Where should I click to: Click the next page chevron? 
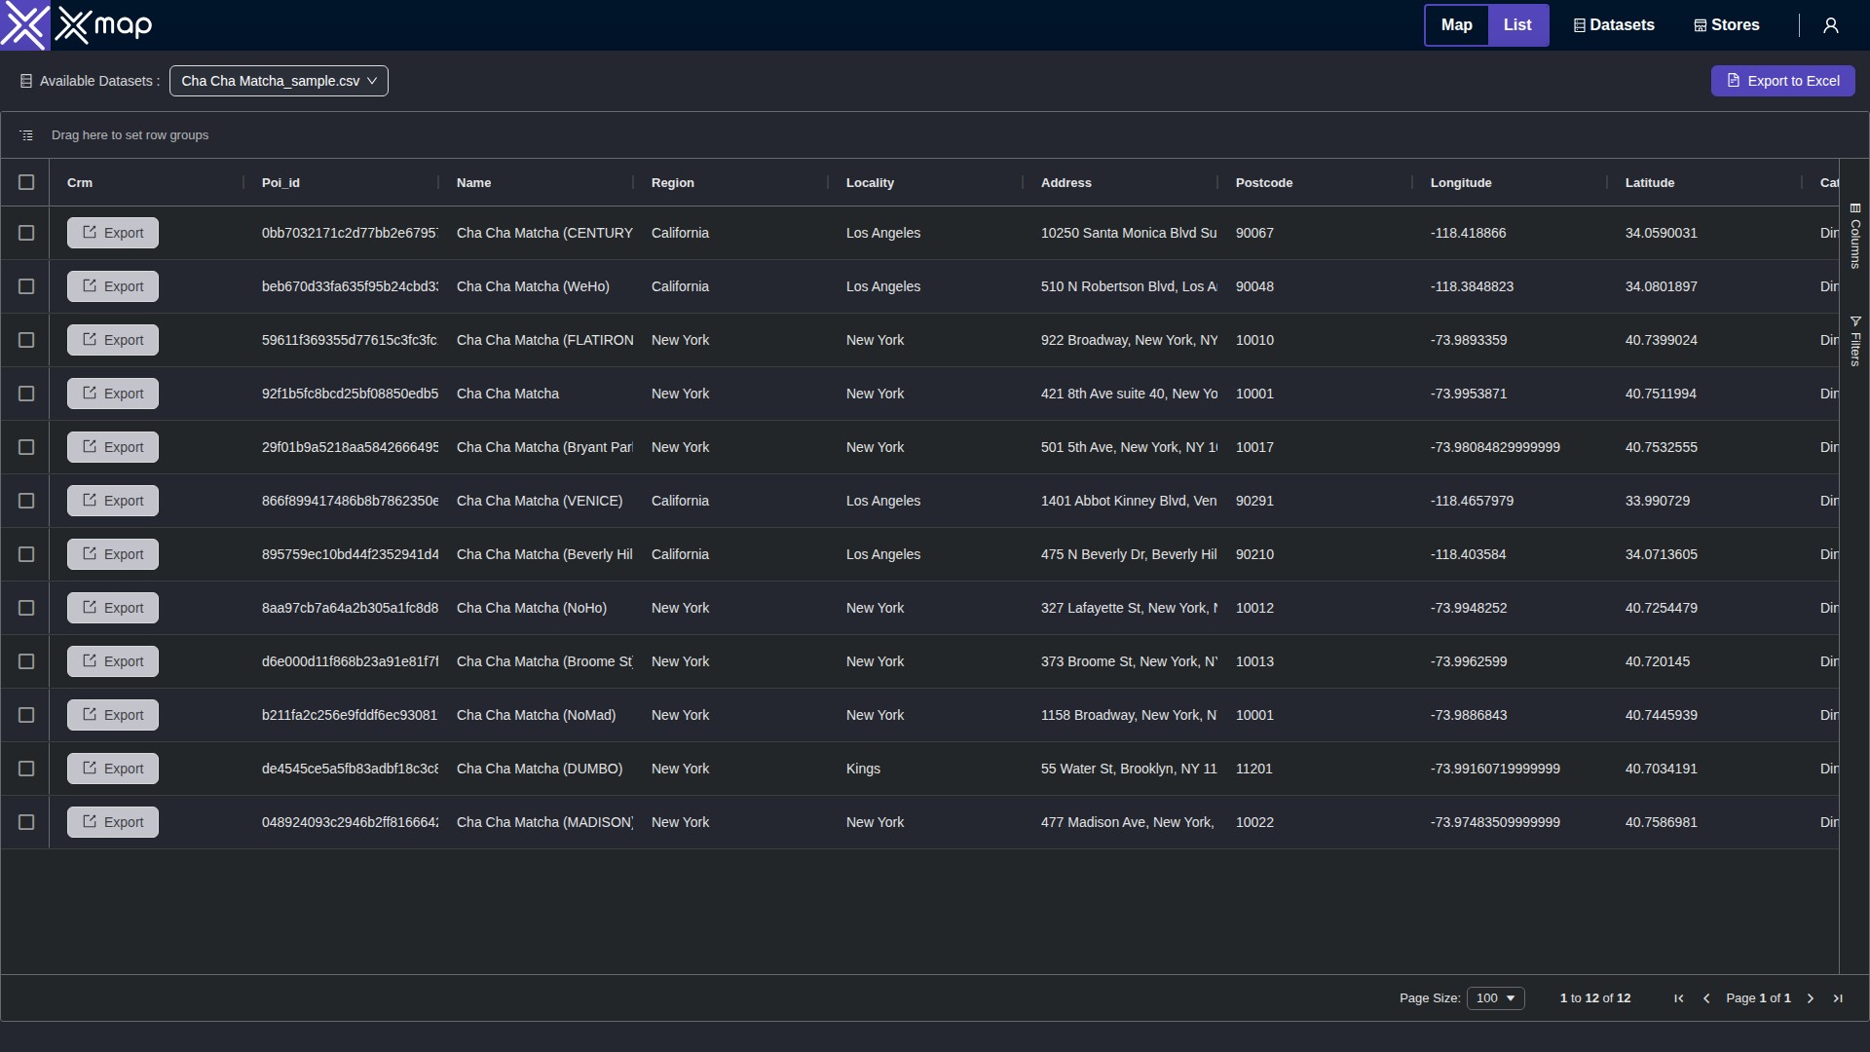pyautogui.click(x=1811, y=998)
